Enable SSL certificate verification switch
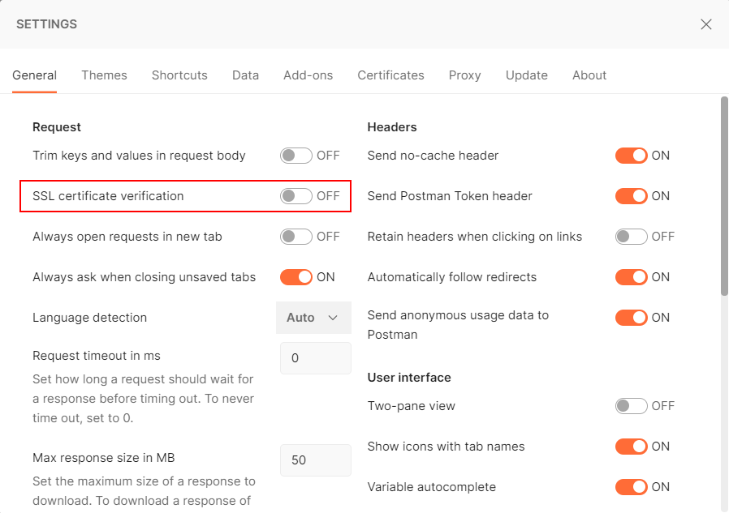This screenshot has height=513, width=729. pos(295,196)
